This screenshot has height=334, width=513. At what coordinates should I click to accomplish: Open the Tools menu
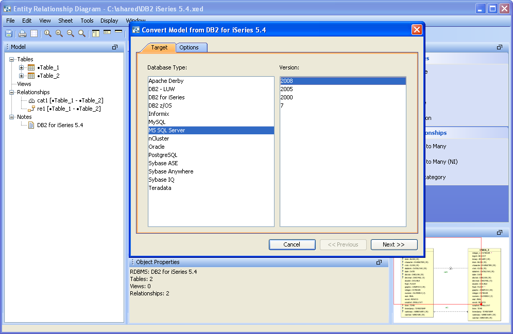click(x=87, y=21)
